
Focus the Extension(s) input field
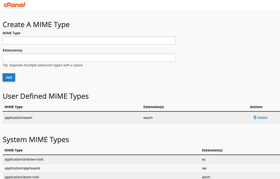pyautogui.click(x=89, y=58)
